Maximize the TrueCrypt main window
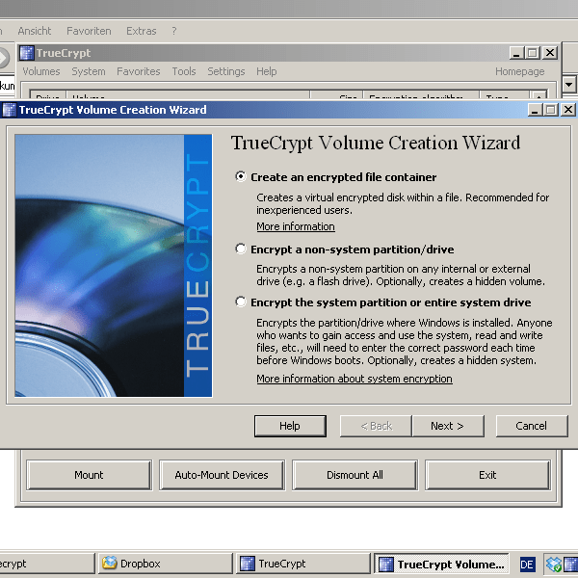 533,53
